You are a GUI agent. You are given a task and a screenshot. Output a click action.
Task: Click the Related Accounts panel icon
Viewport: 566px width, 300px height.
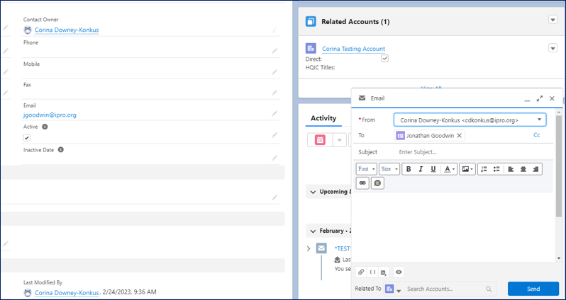tap(311, 22)
